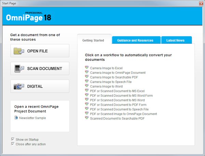
Task: Start Camera Image to Speech File workflow
Action: point(110,82)
